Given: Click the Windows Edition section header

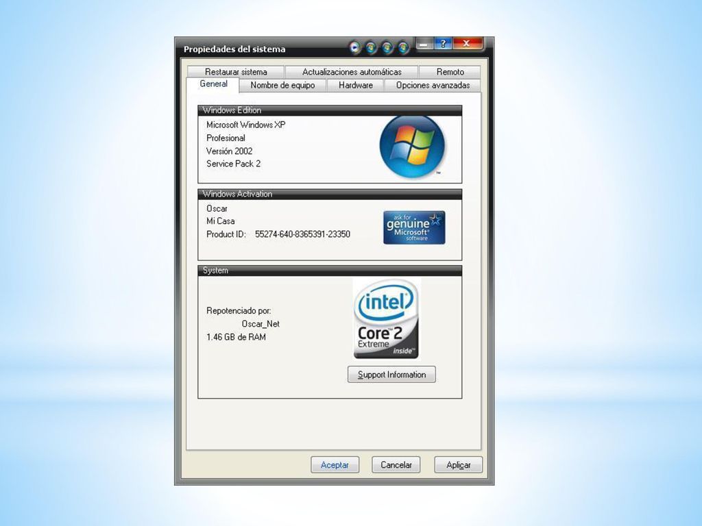Looking at the screenshot, I should pos(330,110).
